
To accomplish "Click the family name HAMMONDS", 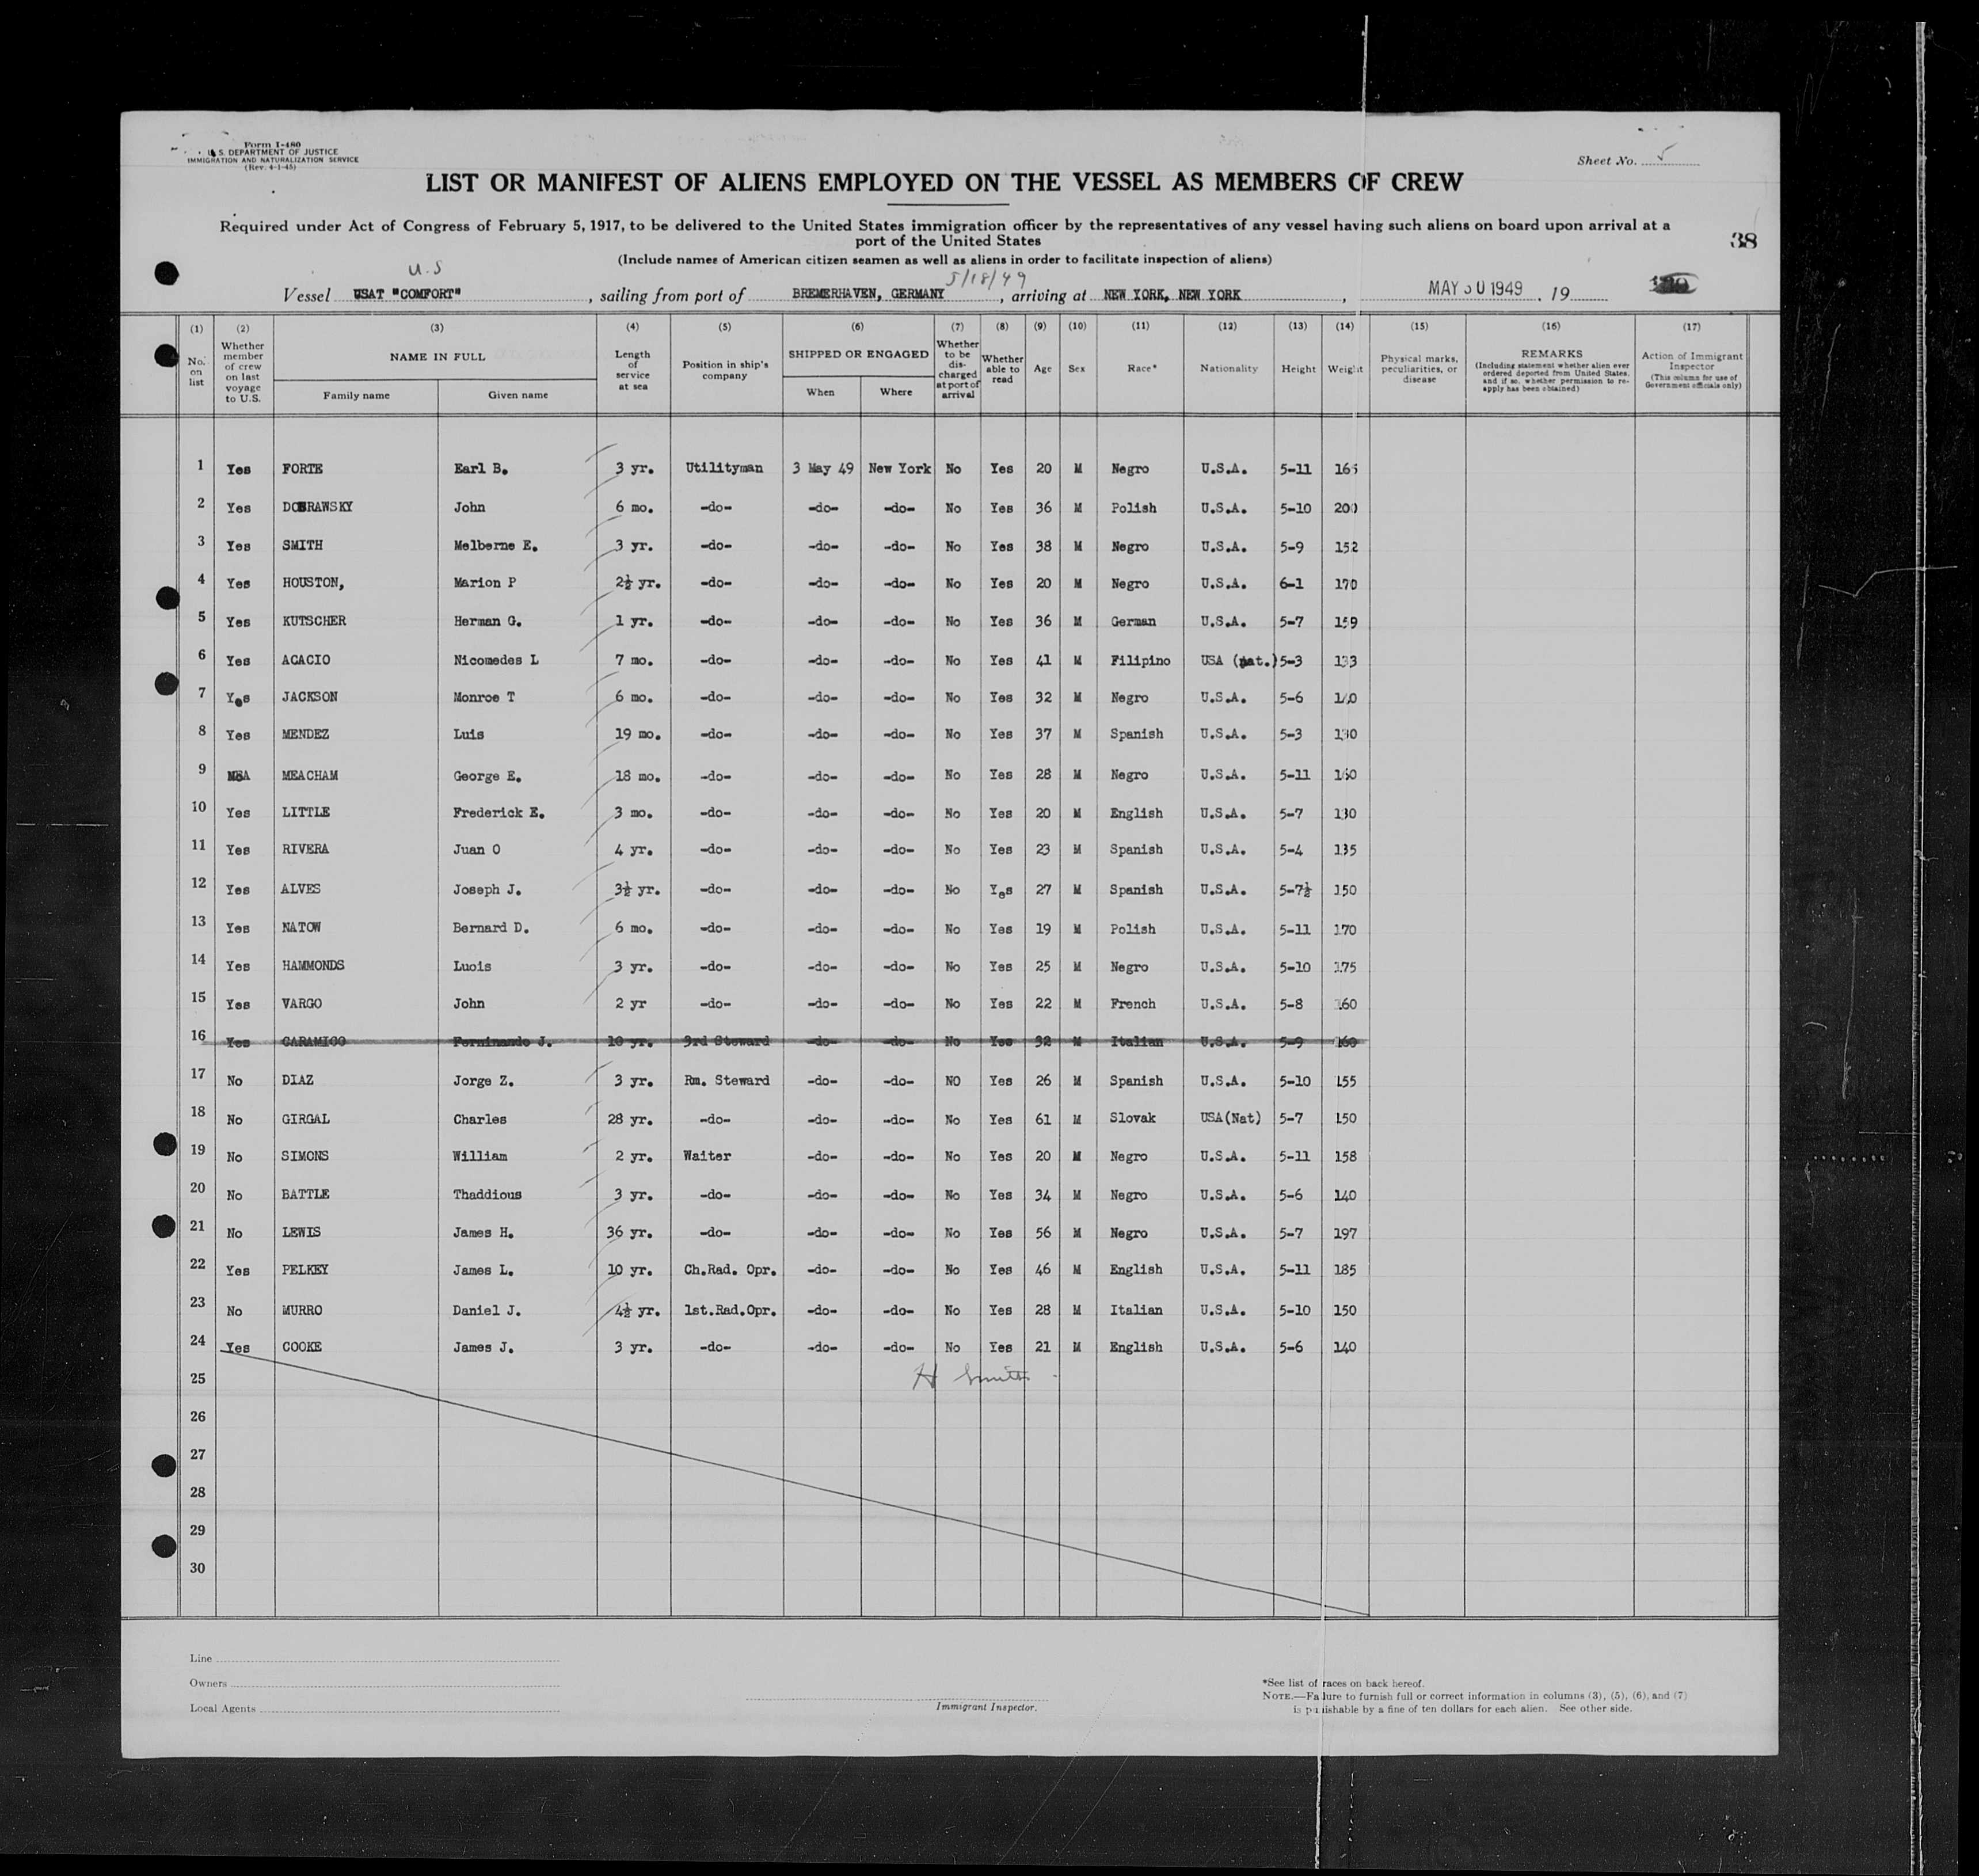I will [314, 966].
